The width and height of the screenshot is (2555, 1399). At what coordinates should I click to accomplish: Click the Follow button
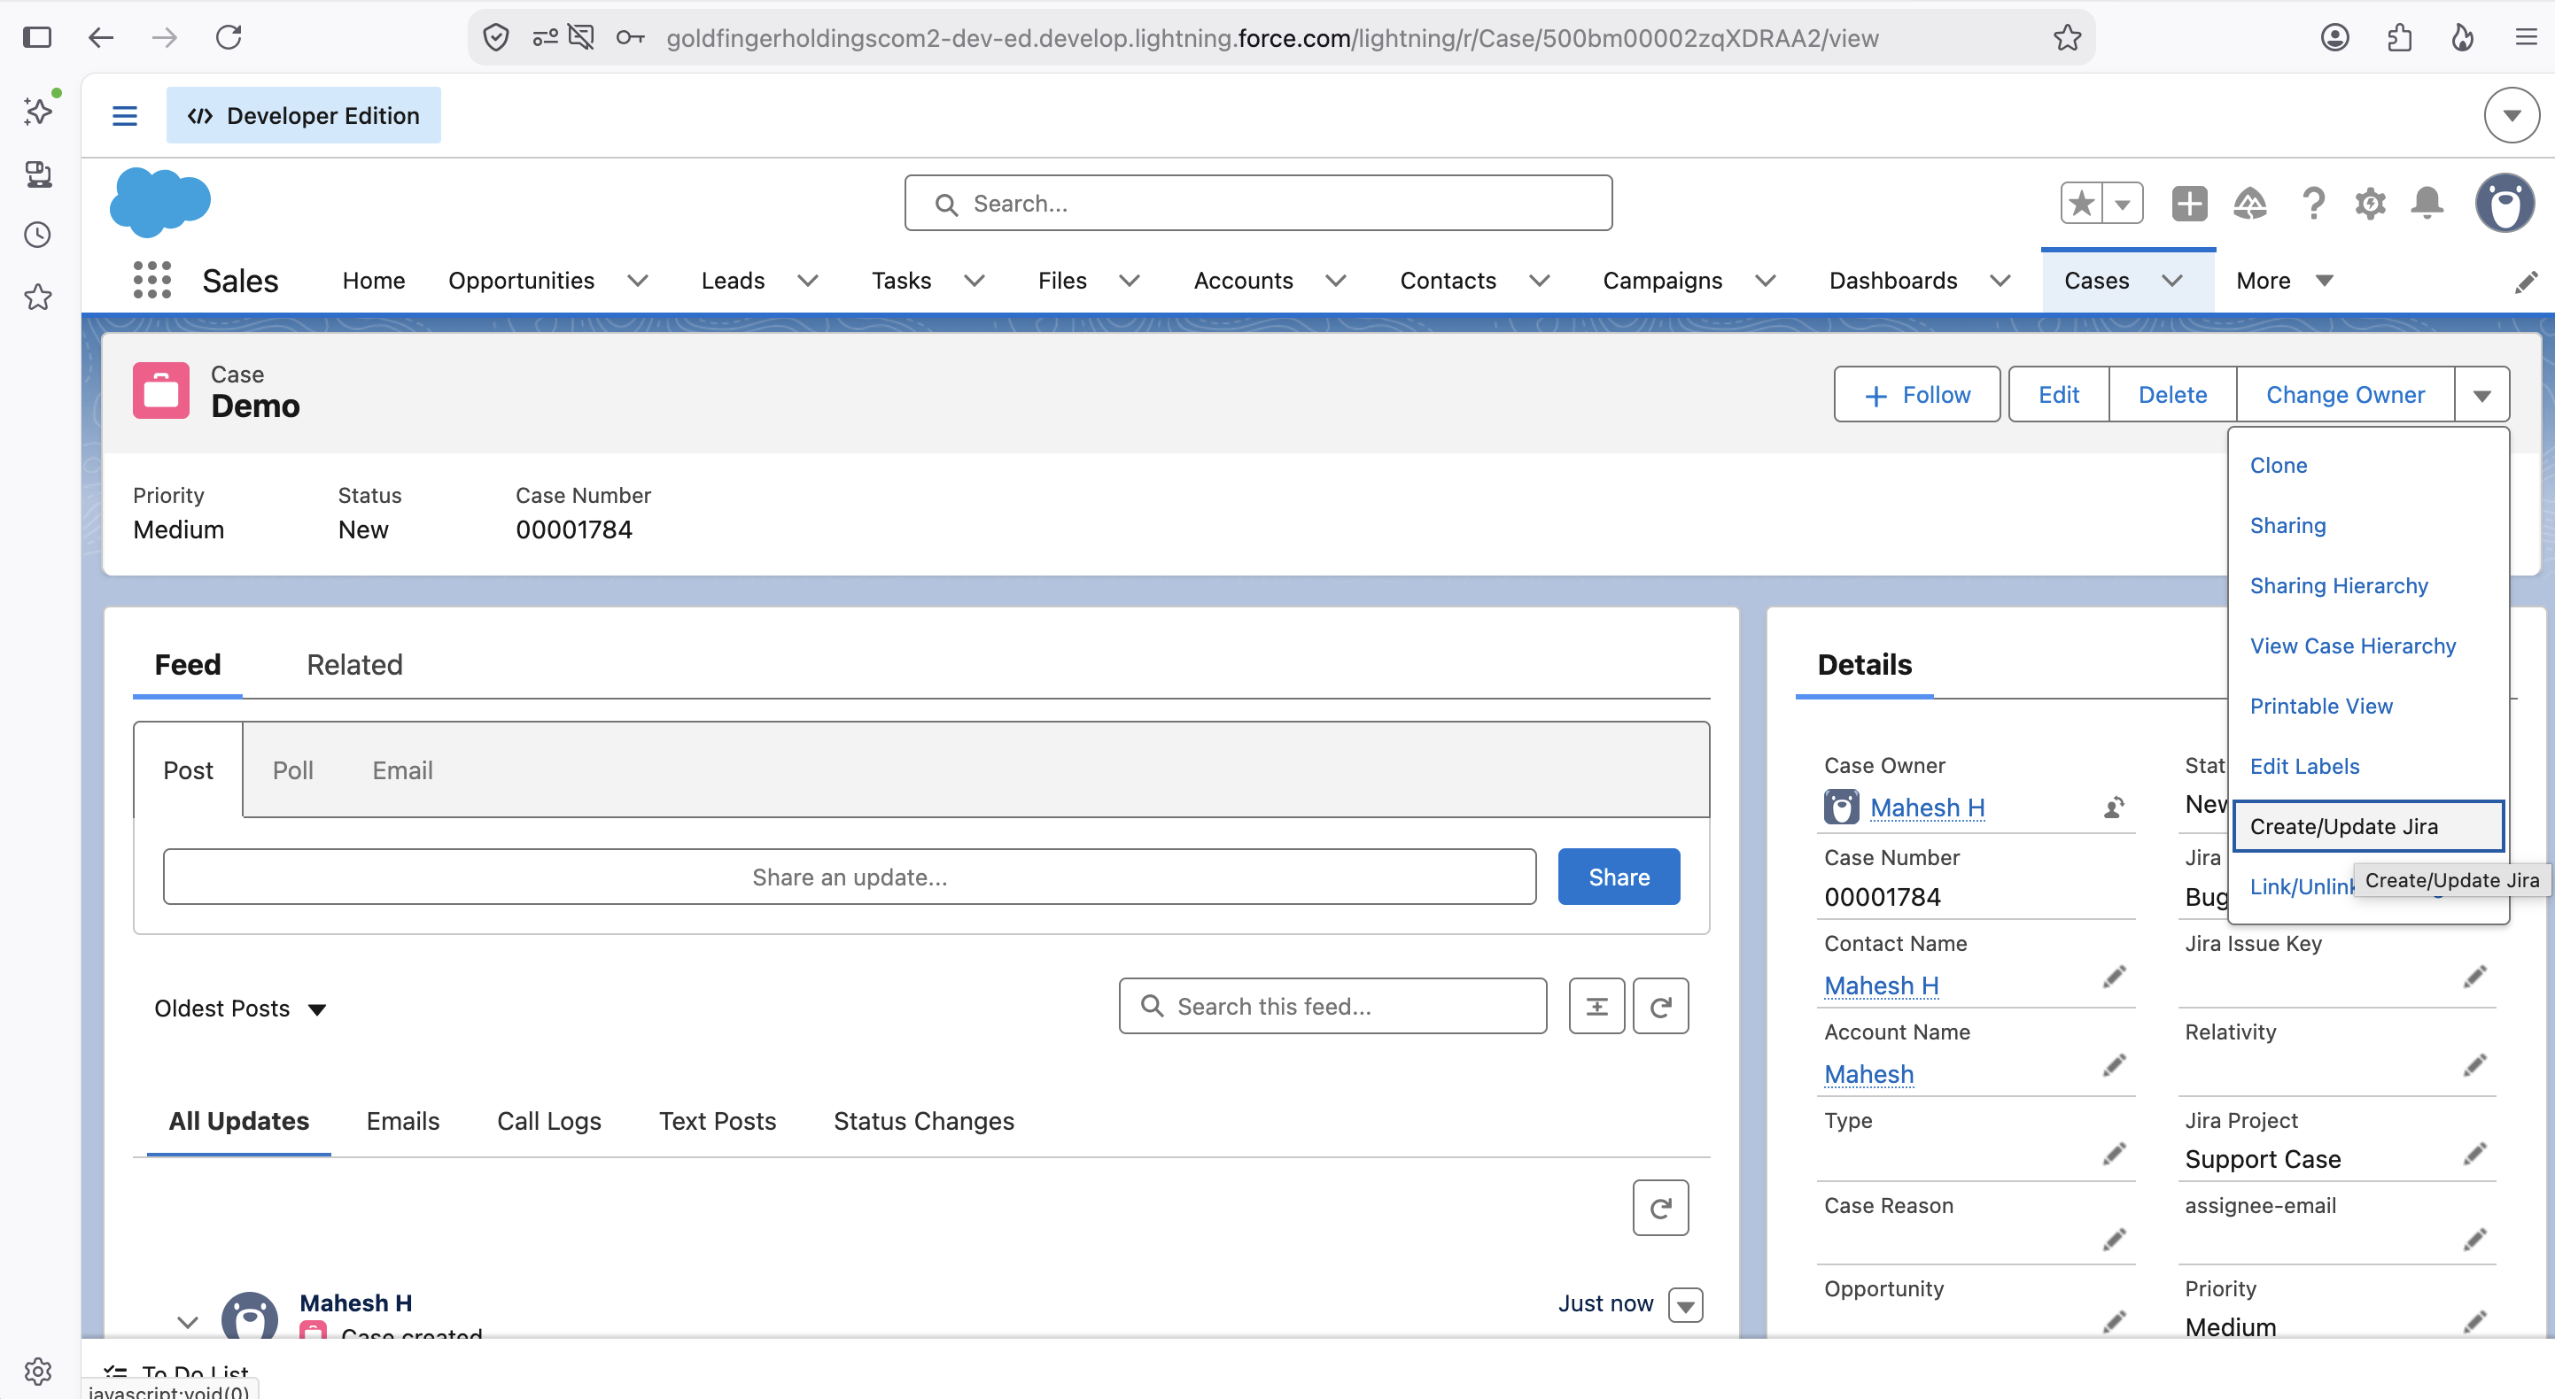pyautogui.click(x=1916, y=395)
